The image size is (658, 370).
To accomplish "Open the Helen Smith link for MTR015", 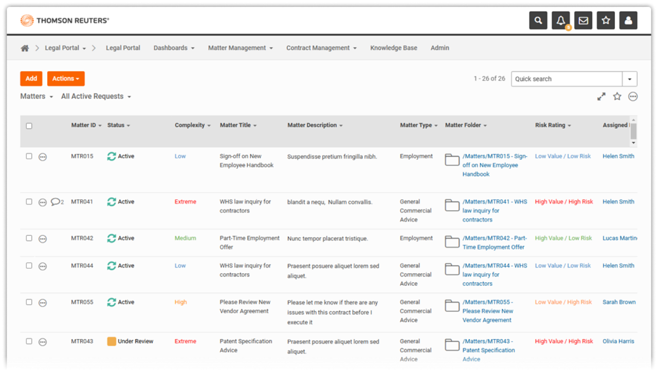I will pyautogui.click(x=618, y=156).
